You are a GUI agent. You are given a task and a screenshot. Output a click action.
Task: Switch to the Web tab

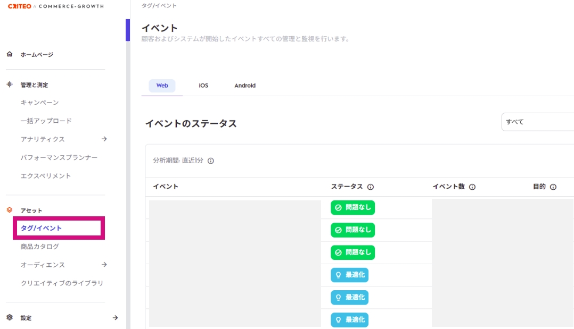click(x=162, y=86)
